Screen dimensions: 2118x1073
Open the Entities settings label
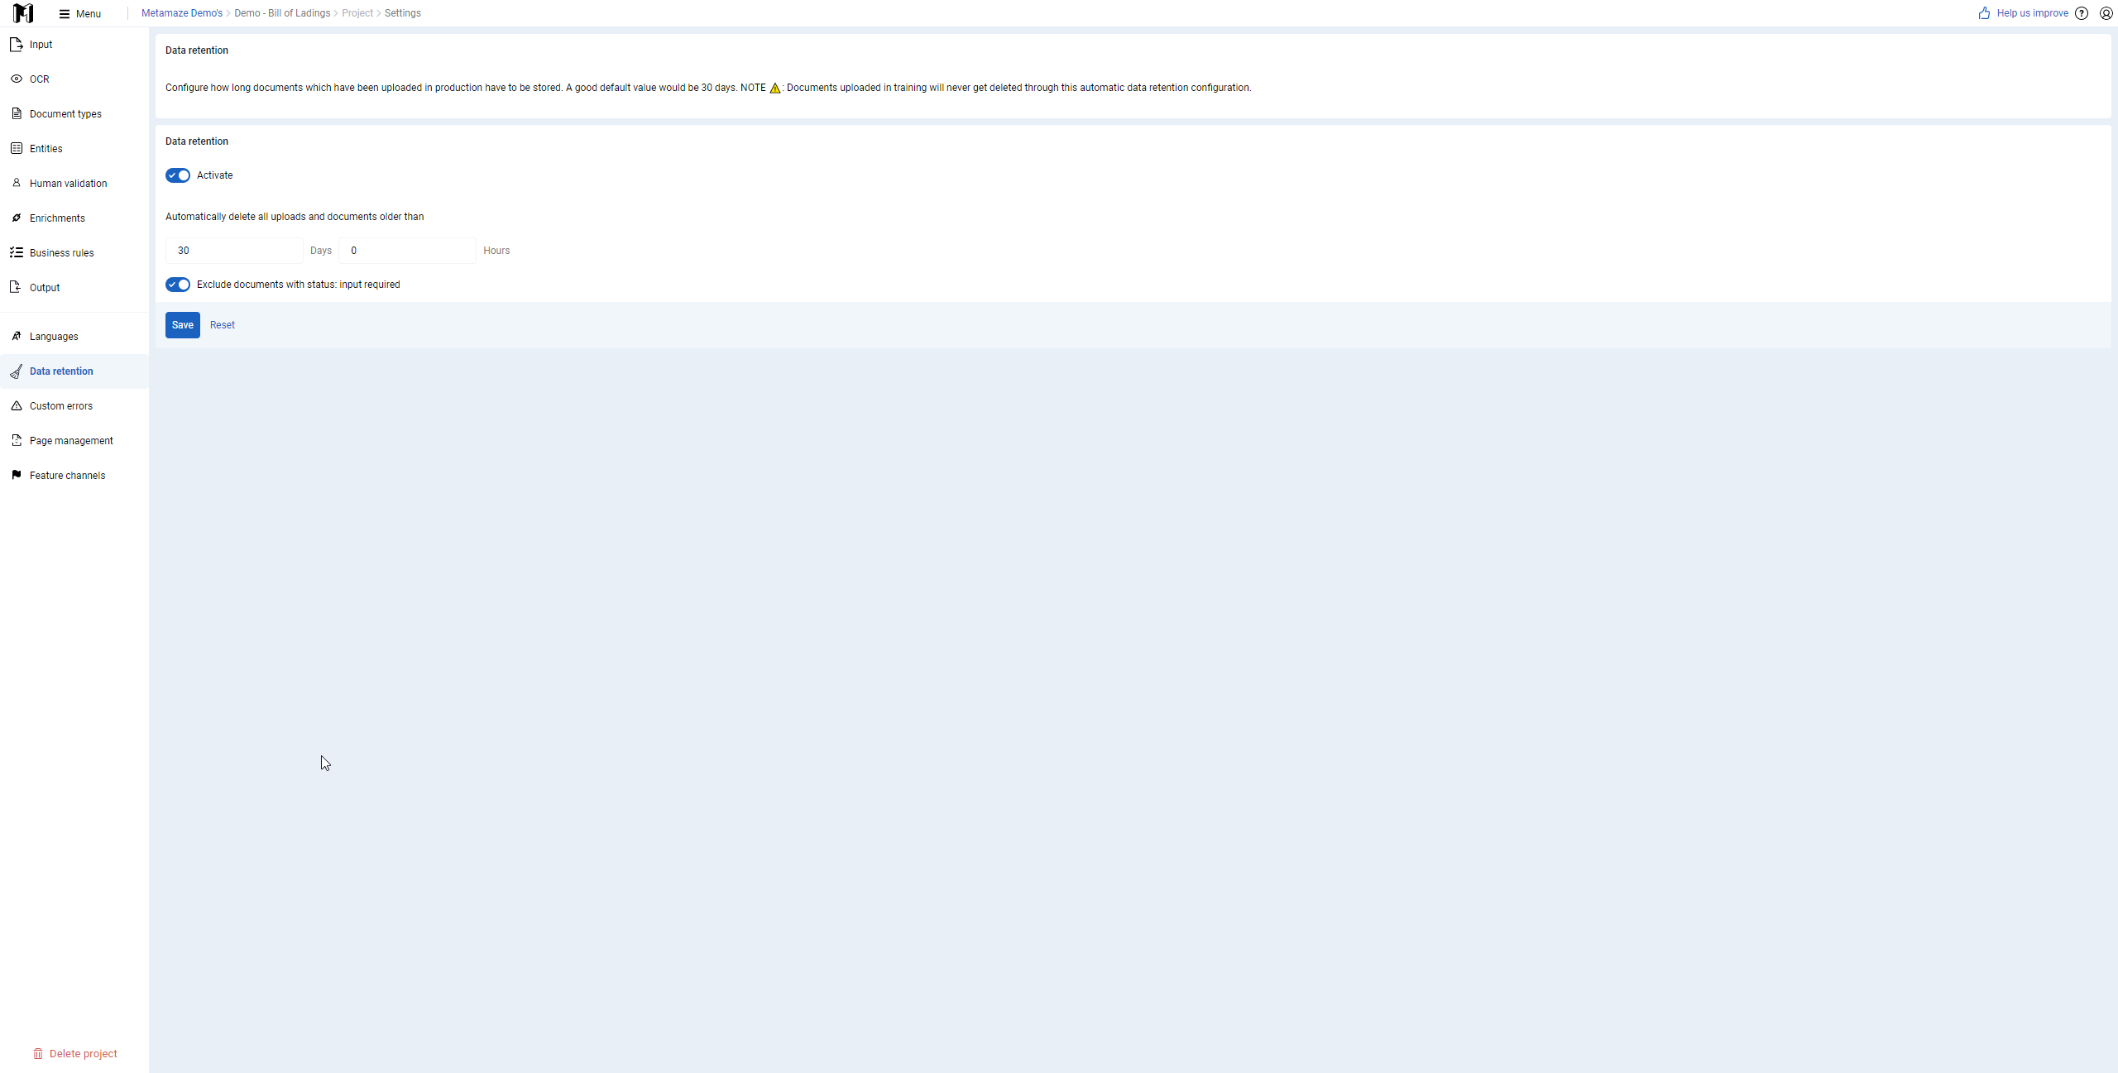click(46, 149)
